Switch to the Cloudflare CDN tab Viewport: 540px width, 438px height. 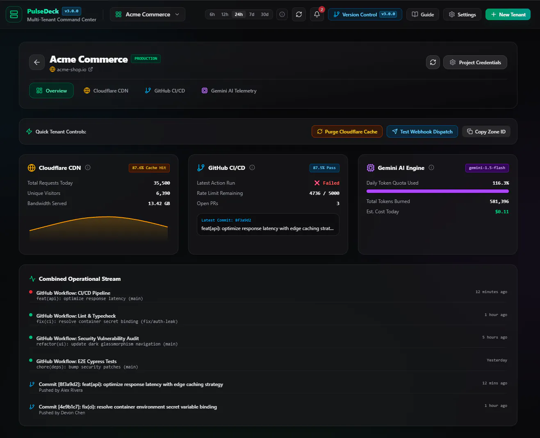coord(106,90)
